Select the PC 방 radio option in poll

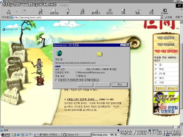pos(156,74)
